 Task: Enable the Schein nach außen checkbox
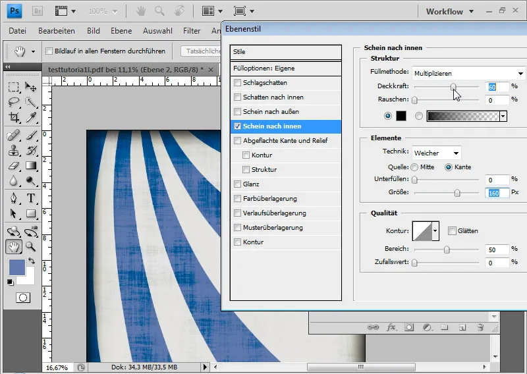[x=238, y=111]
